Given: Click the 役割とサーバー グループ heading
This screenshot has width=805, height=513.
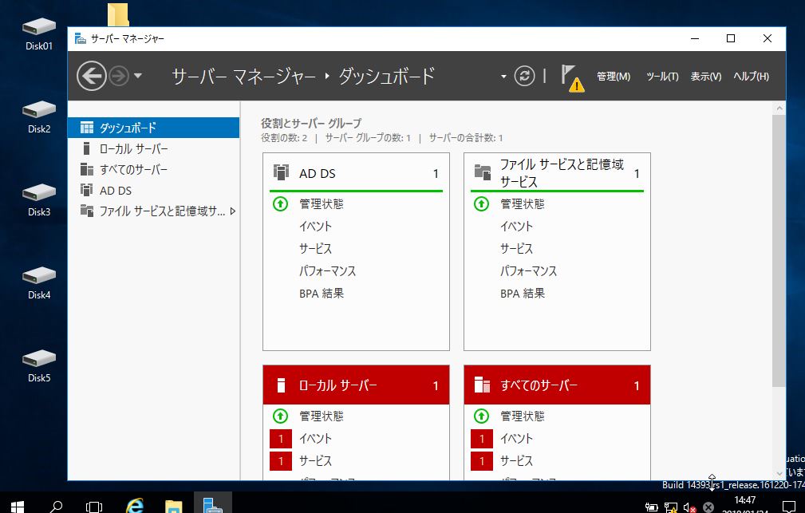Looking at the screenshot, I should [311, 123].
